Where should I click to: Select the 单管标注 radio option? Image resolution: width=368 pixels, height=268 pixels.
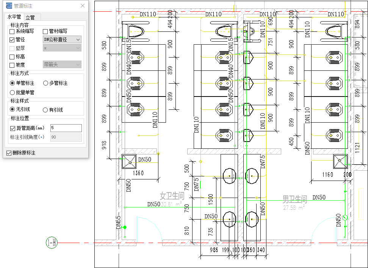click(12, 83)
